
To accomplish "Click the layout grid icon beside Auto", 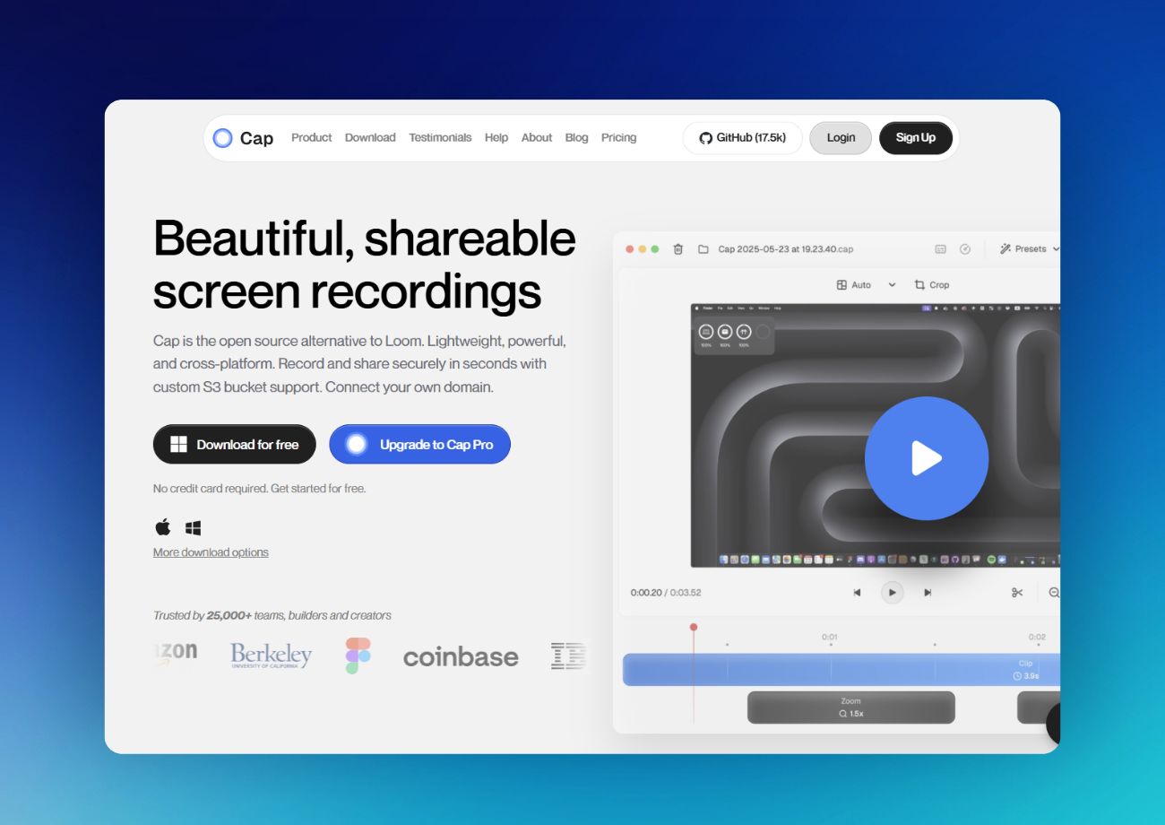I will (x=841, y=285).
